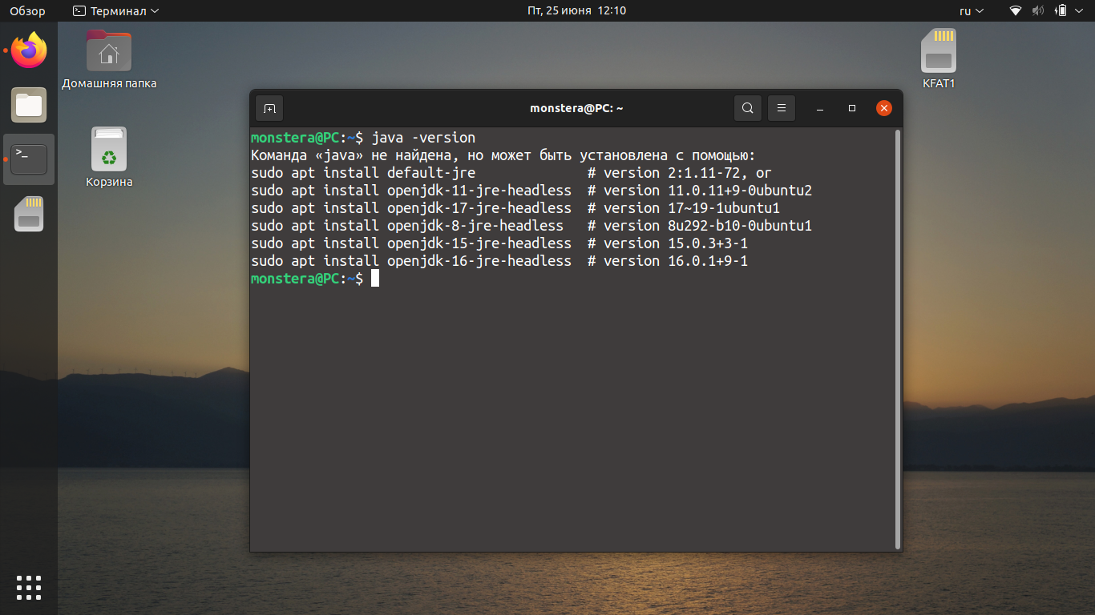This screenshot has height=615, width=1095.
Task: Click version 11.0.11+9-0ubuntu2 text
Action: [708, 191]
